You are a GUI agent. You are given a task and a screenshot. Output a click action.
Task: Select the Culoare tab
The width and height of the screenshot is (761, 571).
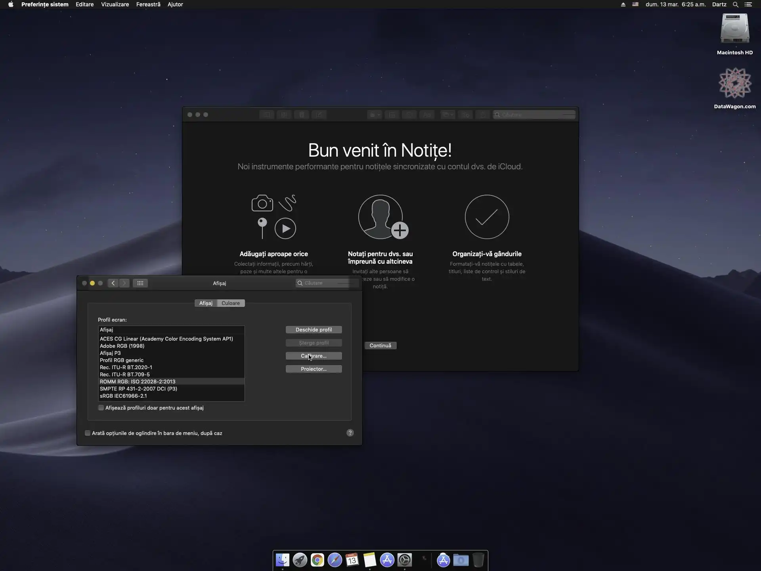point(231,303)
